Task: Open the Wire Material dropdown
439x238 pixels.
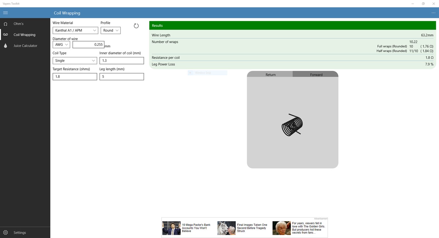Action: [75, 30]
